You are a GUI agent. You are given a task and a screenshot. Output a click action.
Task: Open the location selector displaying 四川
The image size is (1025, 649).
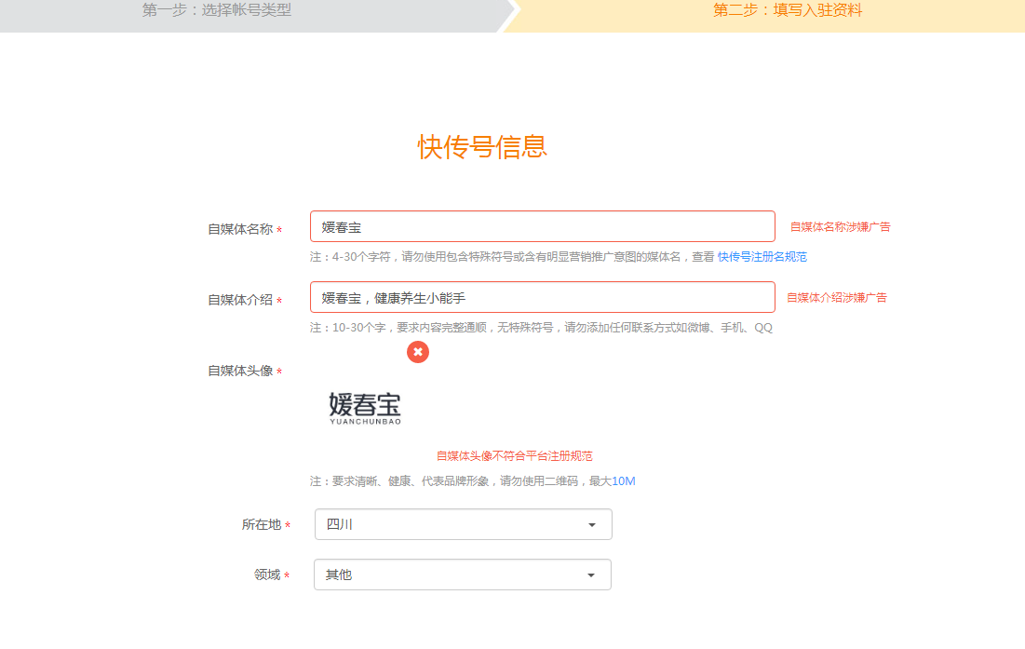463,524
